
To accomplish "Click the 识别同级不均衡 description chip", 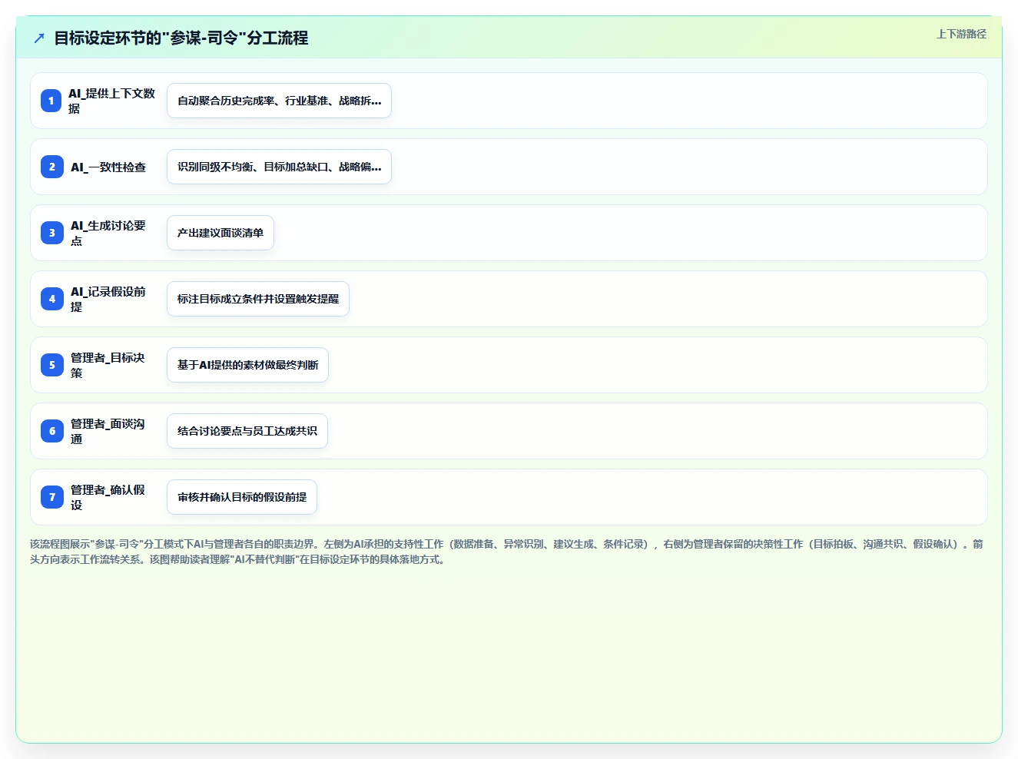I will 279,167.
